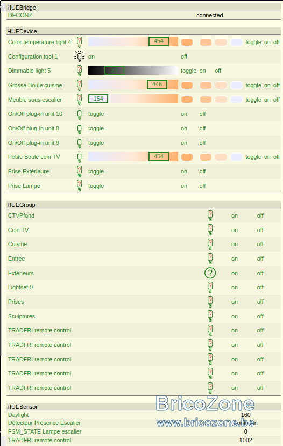The height and width of the screenshot is (446, 283).
Task: Open the DECONZ bridge link
Action: click(20, 16)
